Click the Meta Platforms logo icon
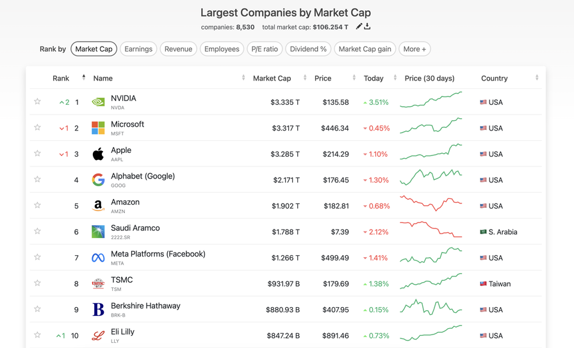574x348 pixels. 98,258
